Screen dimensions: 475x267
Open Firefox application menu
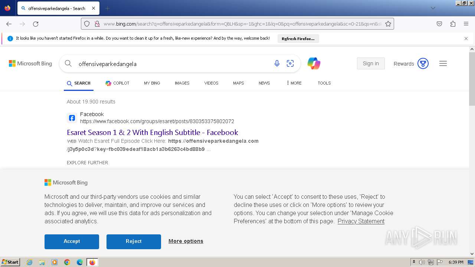pyautogui.click(x=466, y=24)
